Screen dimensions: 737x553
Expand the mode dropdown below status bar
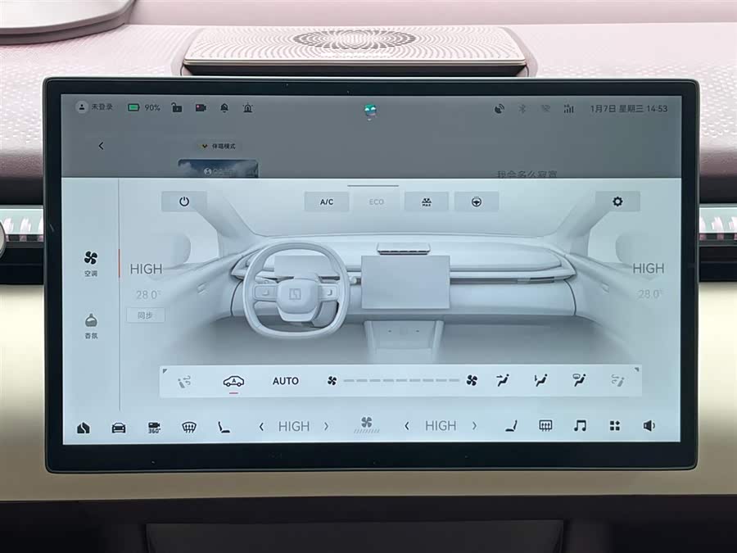coord(218,147)
